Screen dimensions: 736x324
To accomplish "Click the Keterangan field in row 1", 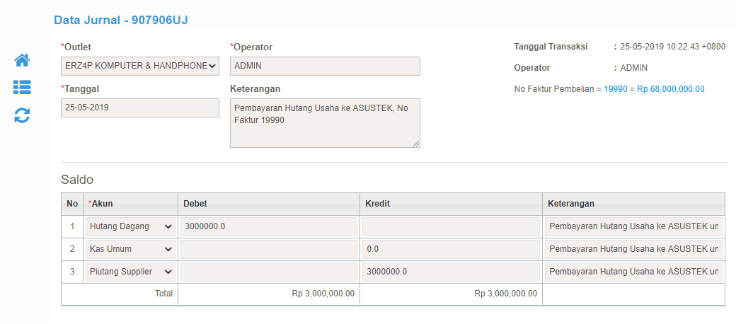I will coord(633,226).
